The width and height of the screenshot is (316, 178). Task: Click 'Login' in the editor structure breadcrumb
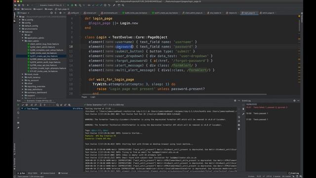tap(93, 97)
